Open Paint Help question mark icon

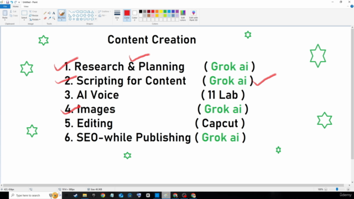[x=352, y=6]
